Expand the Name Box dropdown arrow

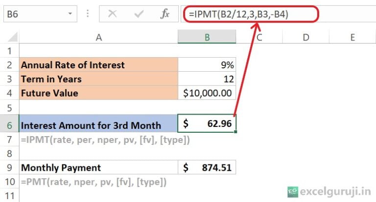tap(71, 14)
